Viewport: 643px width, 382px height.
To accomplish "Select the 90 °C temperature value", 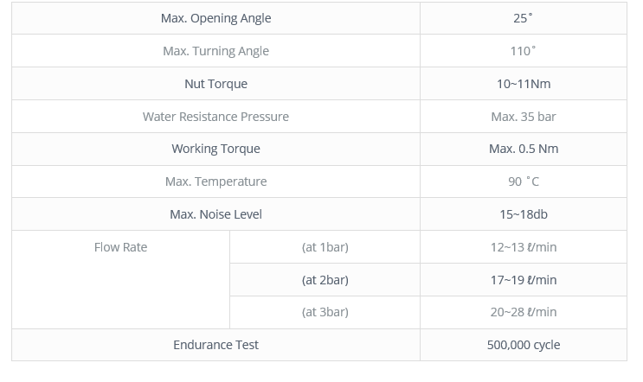I will 524,181.
